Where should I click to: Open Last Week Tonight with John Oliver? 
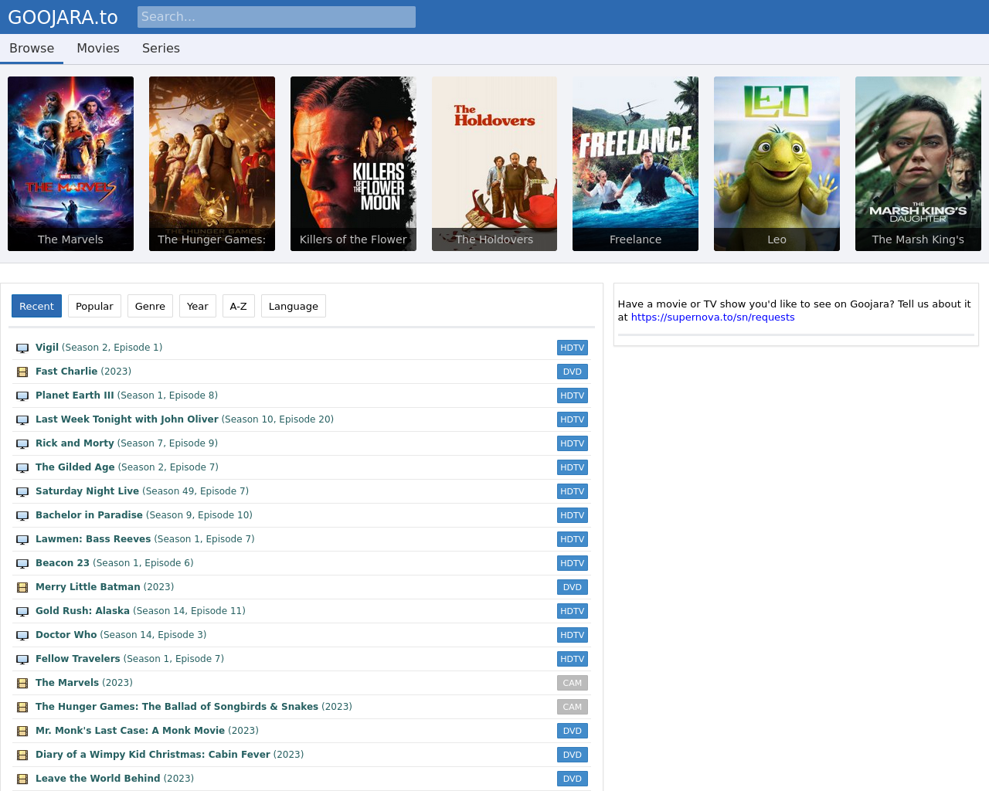(185, 419)
